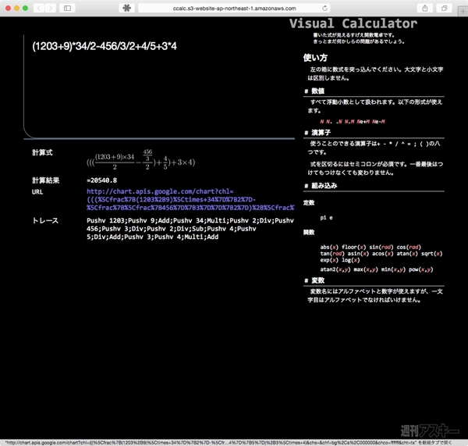
Task: Go forward with Safari's forward arrow
Action: click(x=51, y=8)
